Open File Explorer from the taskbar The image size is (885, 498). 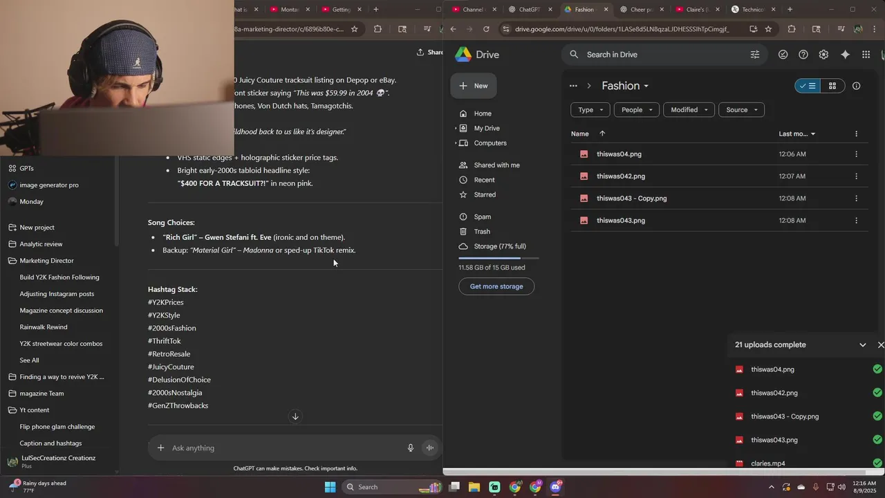pos(474,487)
